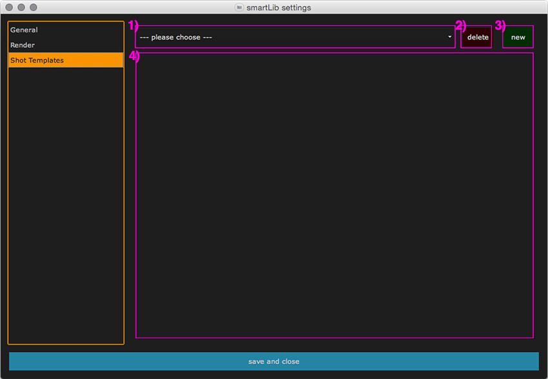
Task: Click the smartLib settings window title
Action: point(279,8)
